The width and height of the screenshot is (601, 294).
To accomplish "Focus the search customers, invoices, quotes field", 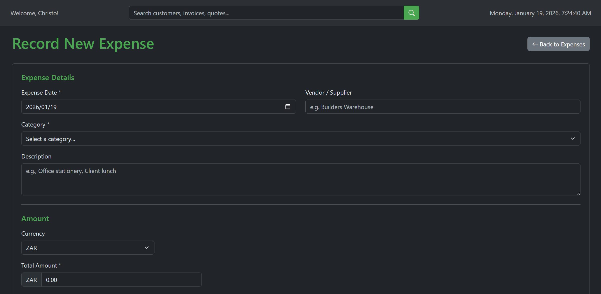I will pos(266,13).
